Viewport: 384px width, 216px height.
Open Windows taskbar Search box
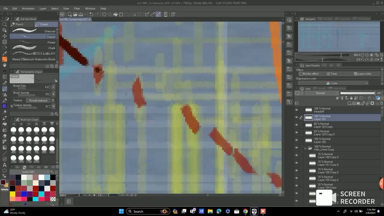pyautogui.click(x=148, y=211)
